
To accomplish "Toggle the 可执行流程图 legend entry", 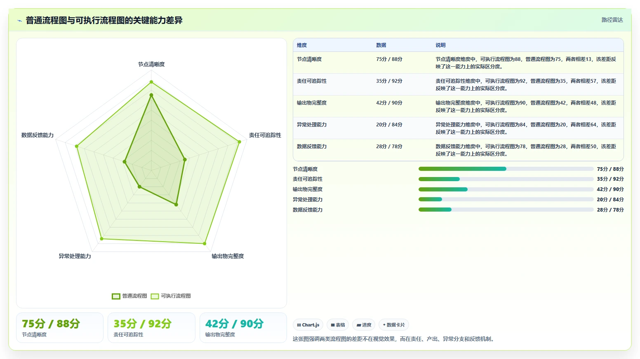I will click(x=171, y=296).
